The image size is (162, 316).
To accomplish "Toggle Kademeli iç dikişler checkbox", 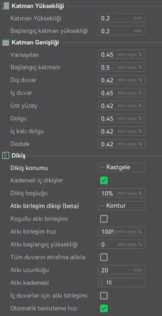I will pos(104,180).
